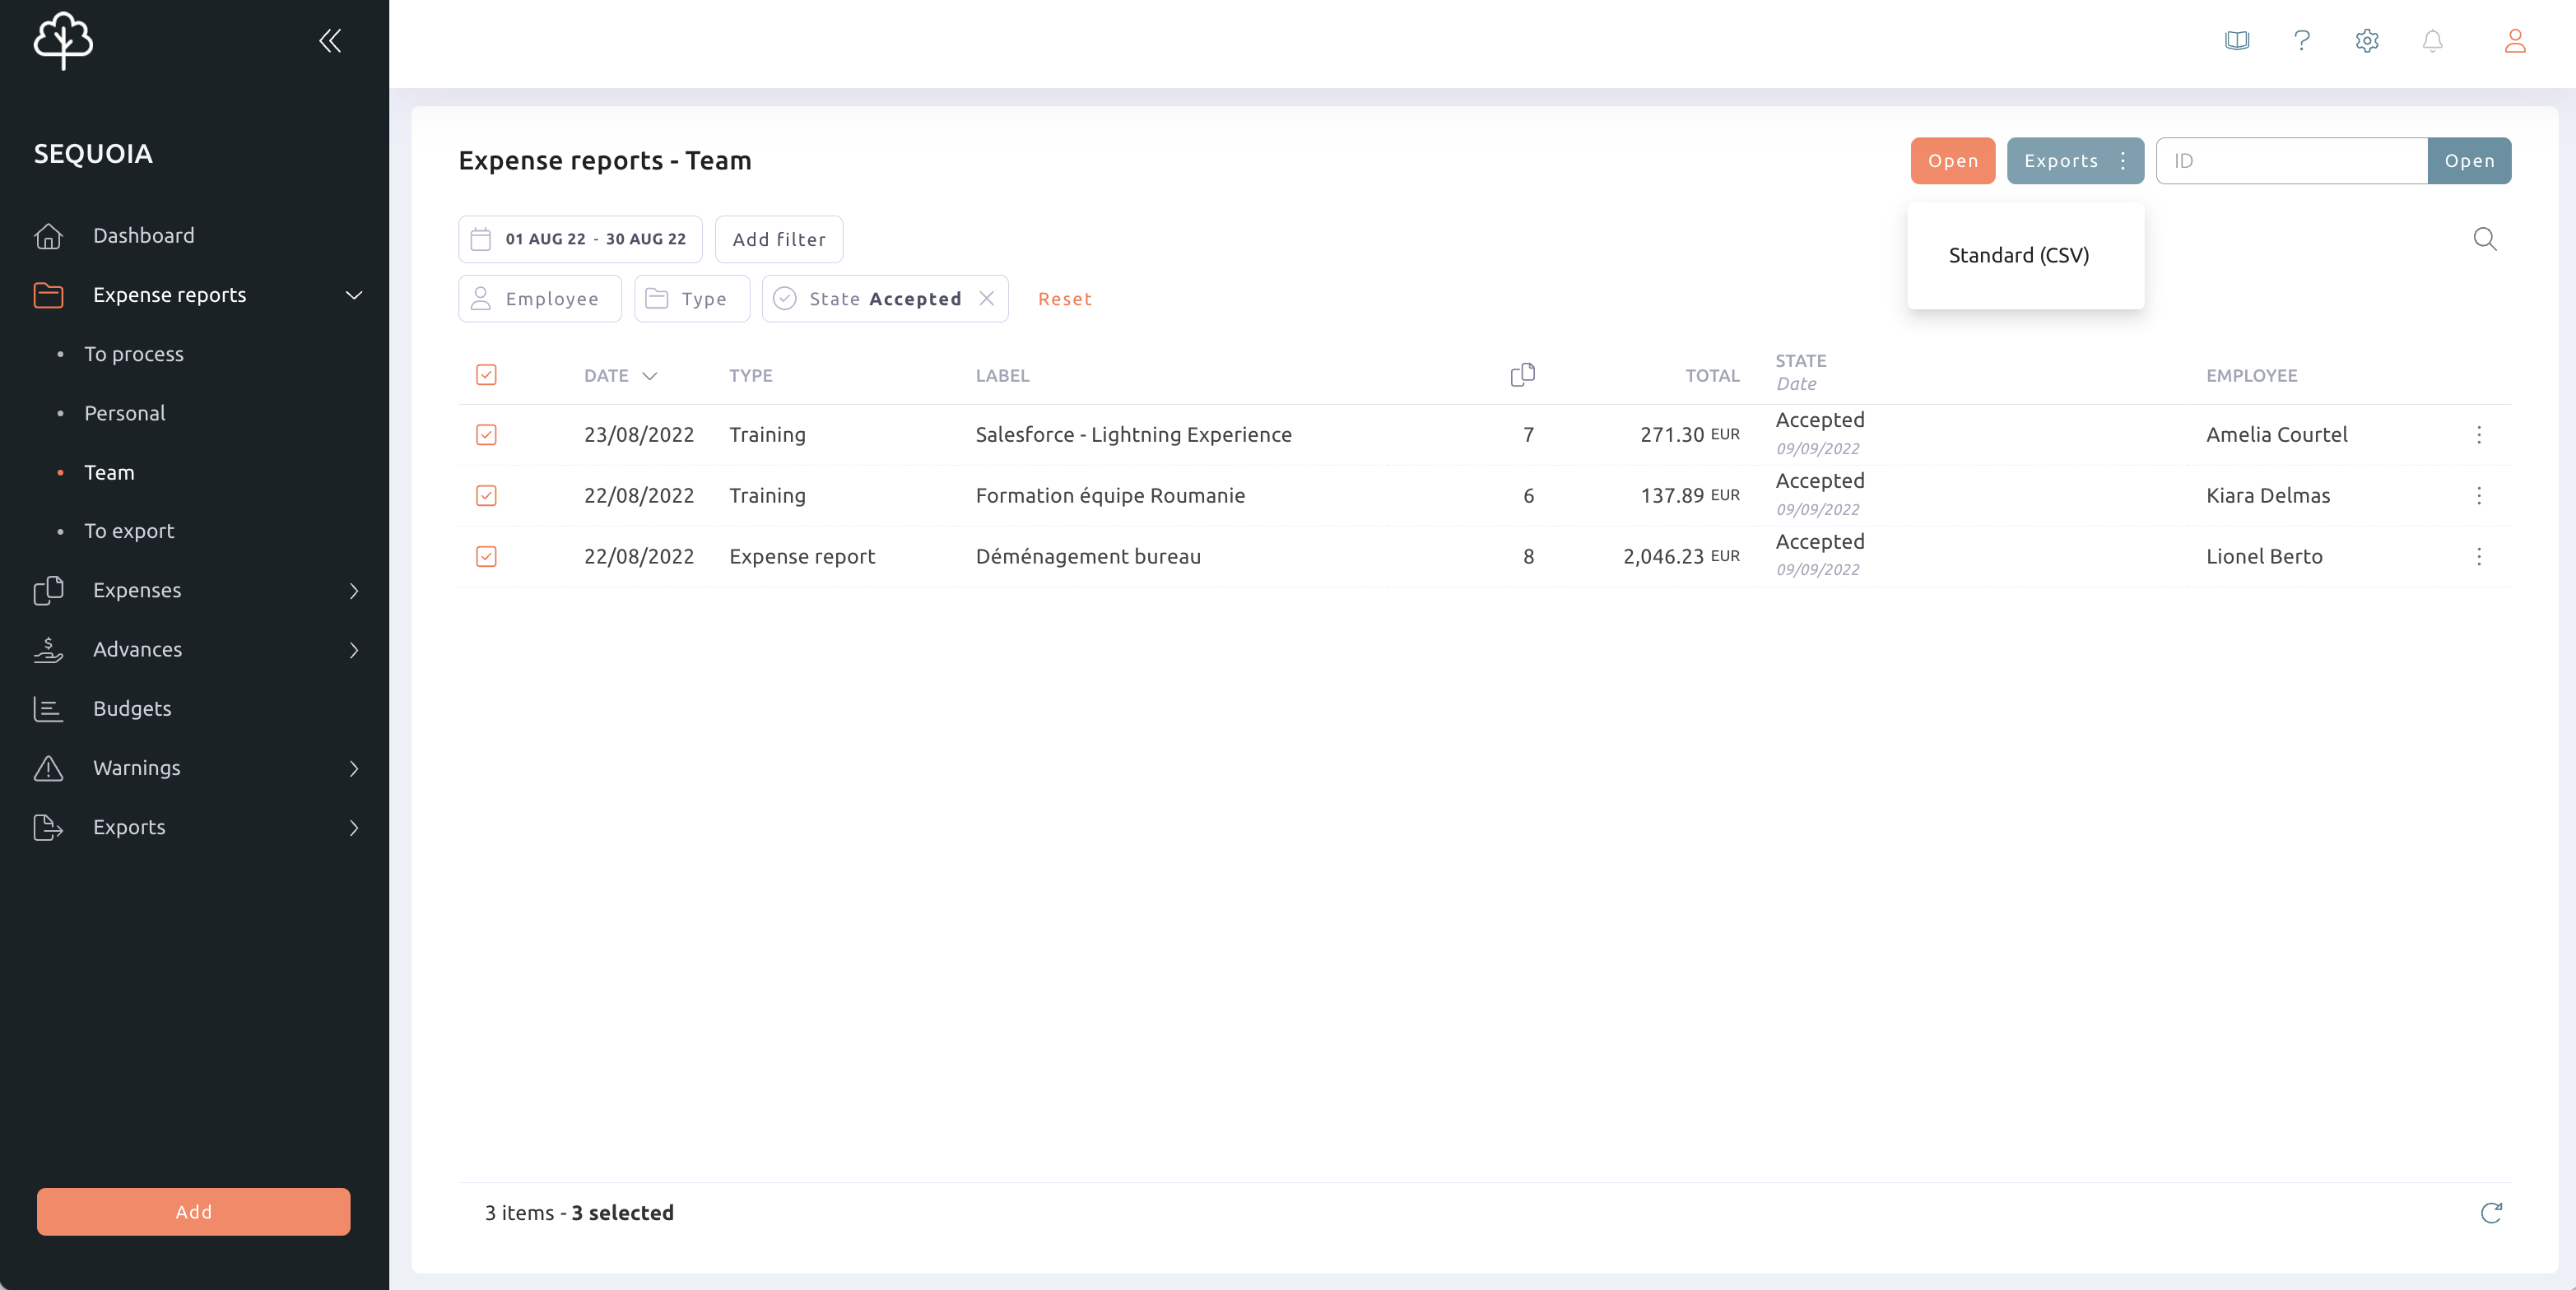Click the 23/08/2022 date cell
This screenshot has height=1290, width=2576.
(639, 435)
